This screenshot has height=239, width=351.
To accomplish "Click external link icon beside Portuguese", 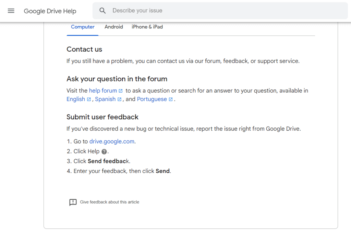I will [x=171, y=99].
